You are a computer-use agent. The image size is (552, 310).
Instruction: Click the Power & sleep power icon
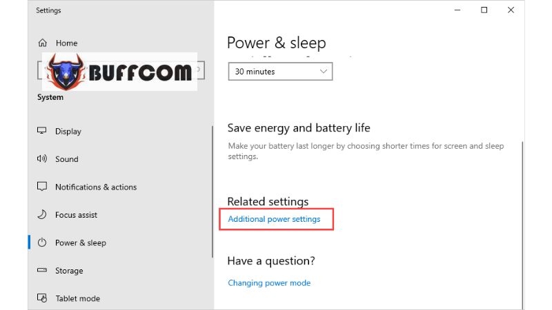click(x=42, y=242)
